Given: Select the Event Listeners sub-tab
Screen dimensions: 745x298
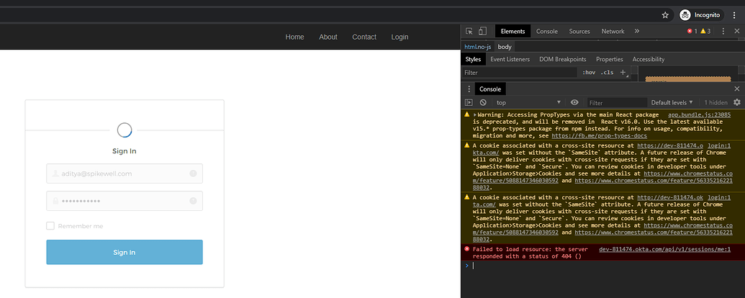Looking at the screenshot, I should coord(510,60).
